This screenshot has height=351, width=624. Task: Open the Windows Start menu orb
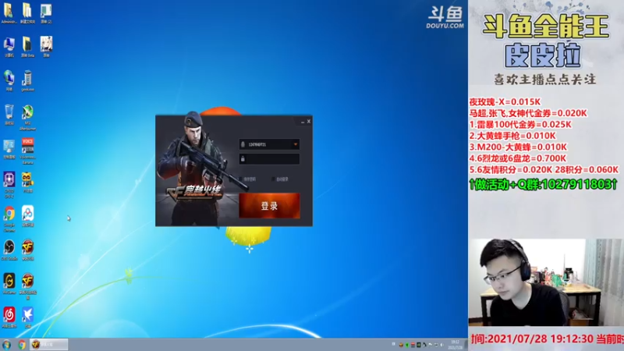(x=6, y=344)
